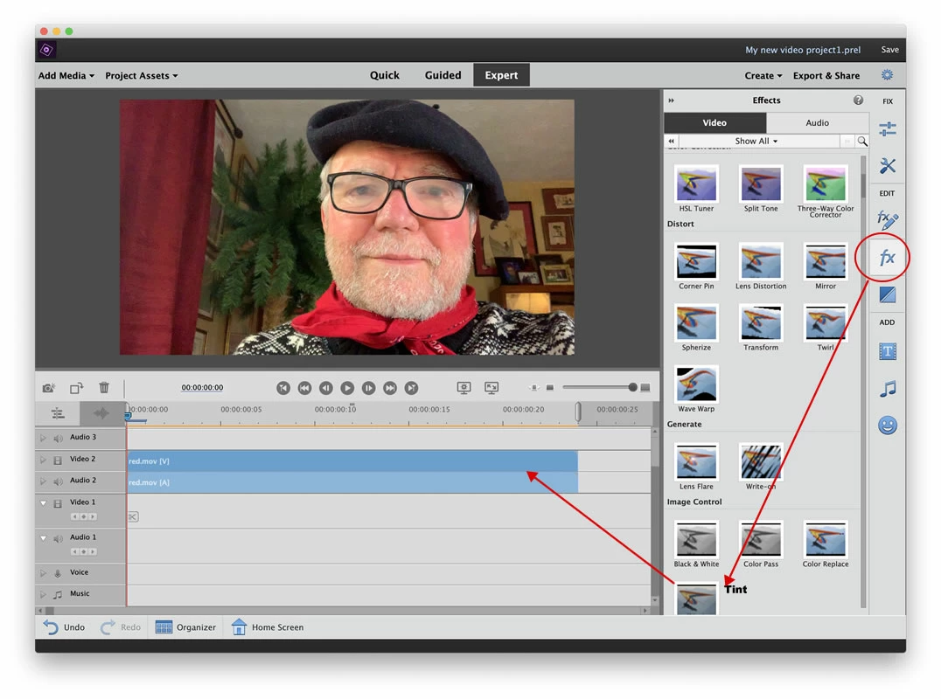The height and width of the screenshot is (699, 941).
Task: Click the Effects panel help icon
Action: pos(858,100)
